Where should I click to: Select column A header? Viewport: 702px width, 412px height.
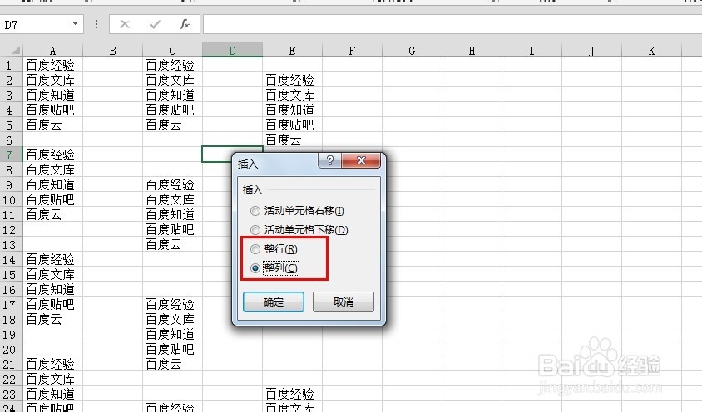point(53,51)
